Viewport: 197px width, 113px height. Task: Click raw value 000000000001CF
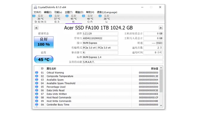pyautogui.click(x=149, y=97)
